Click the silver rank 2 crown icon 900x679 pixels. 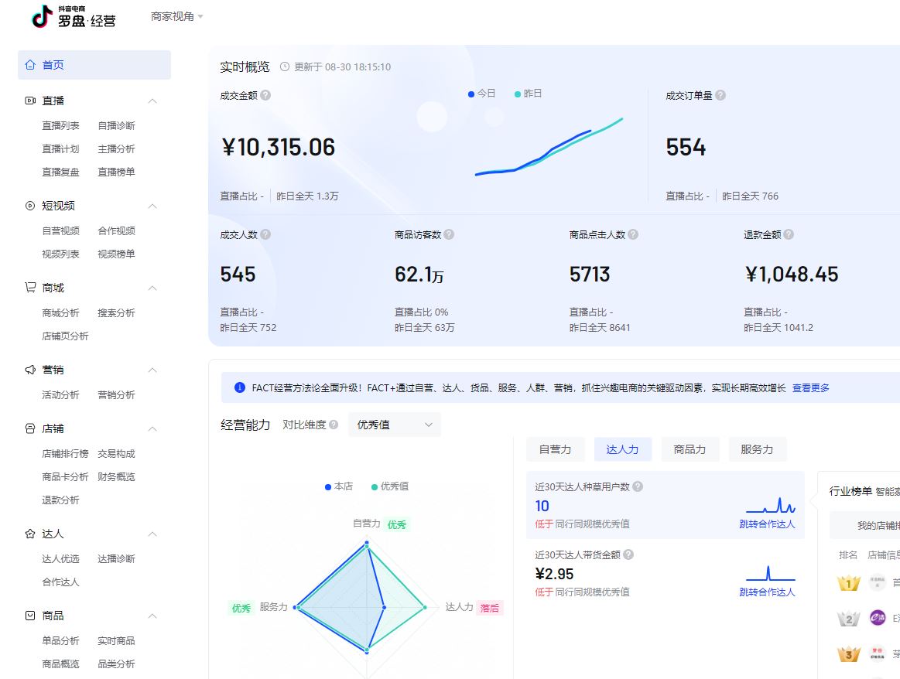pyautogui.click(x=848, y=618)
